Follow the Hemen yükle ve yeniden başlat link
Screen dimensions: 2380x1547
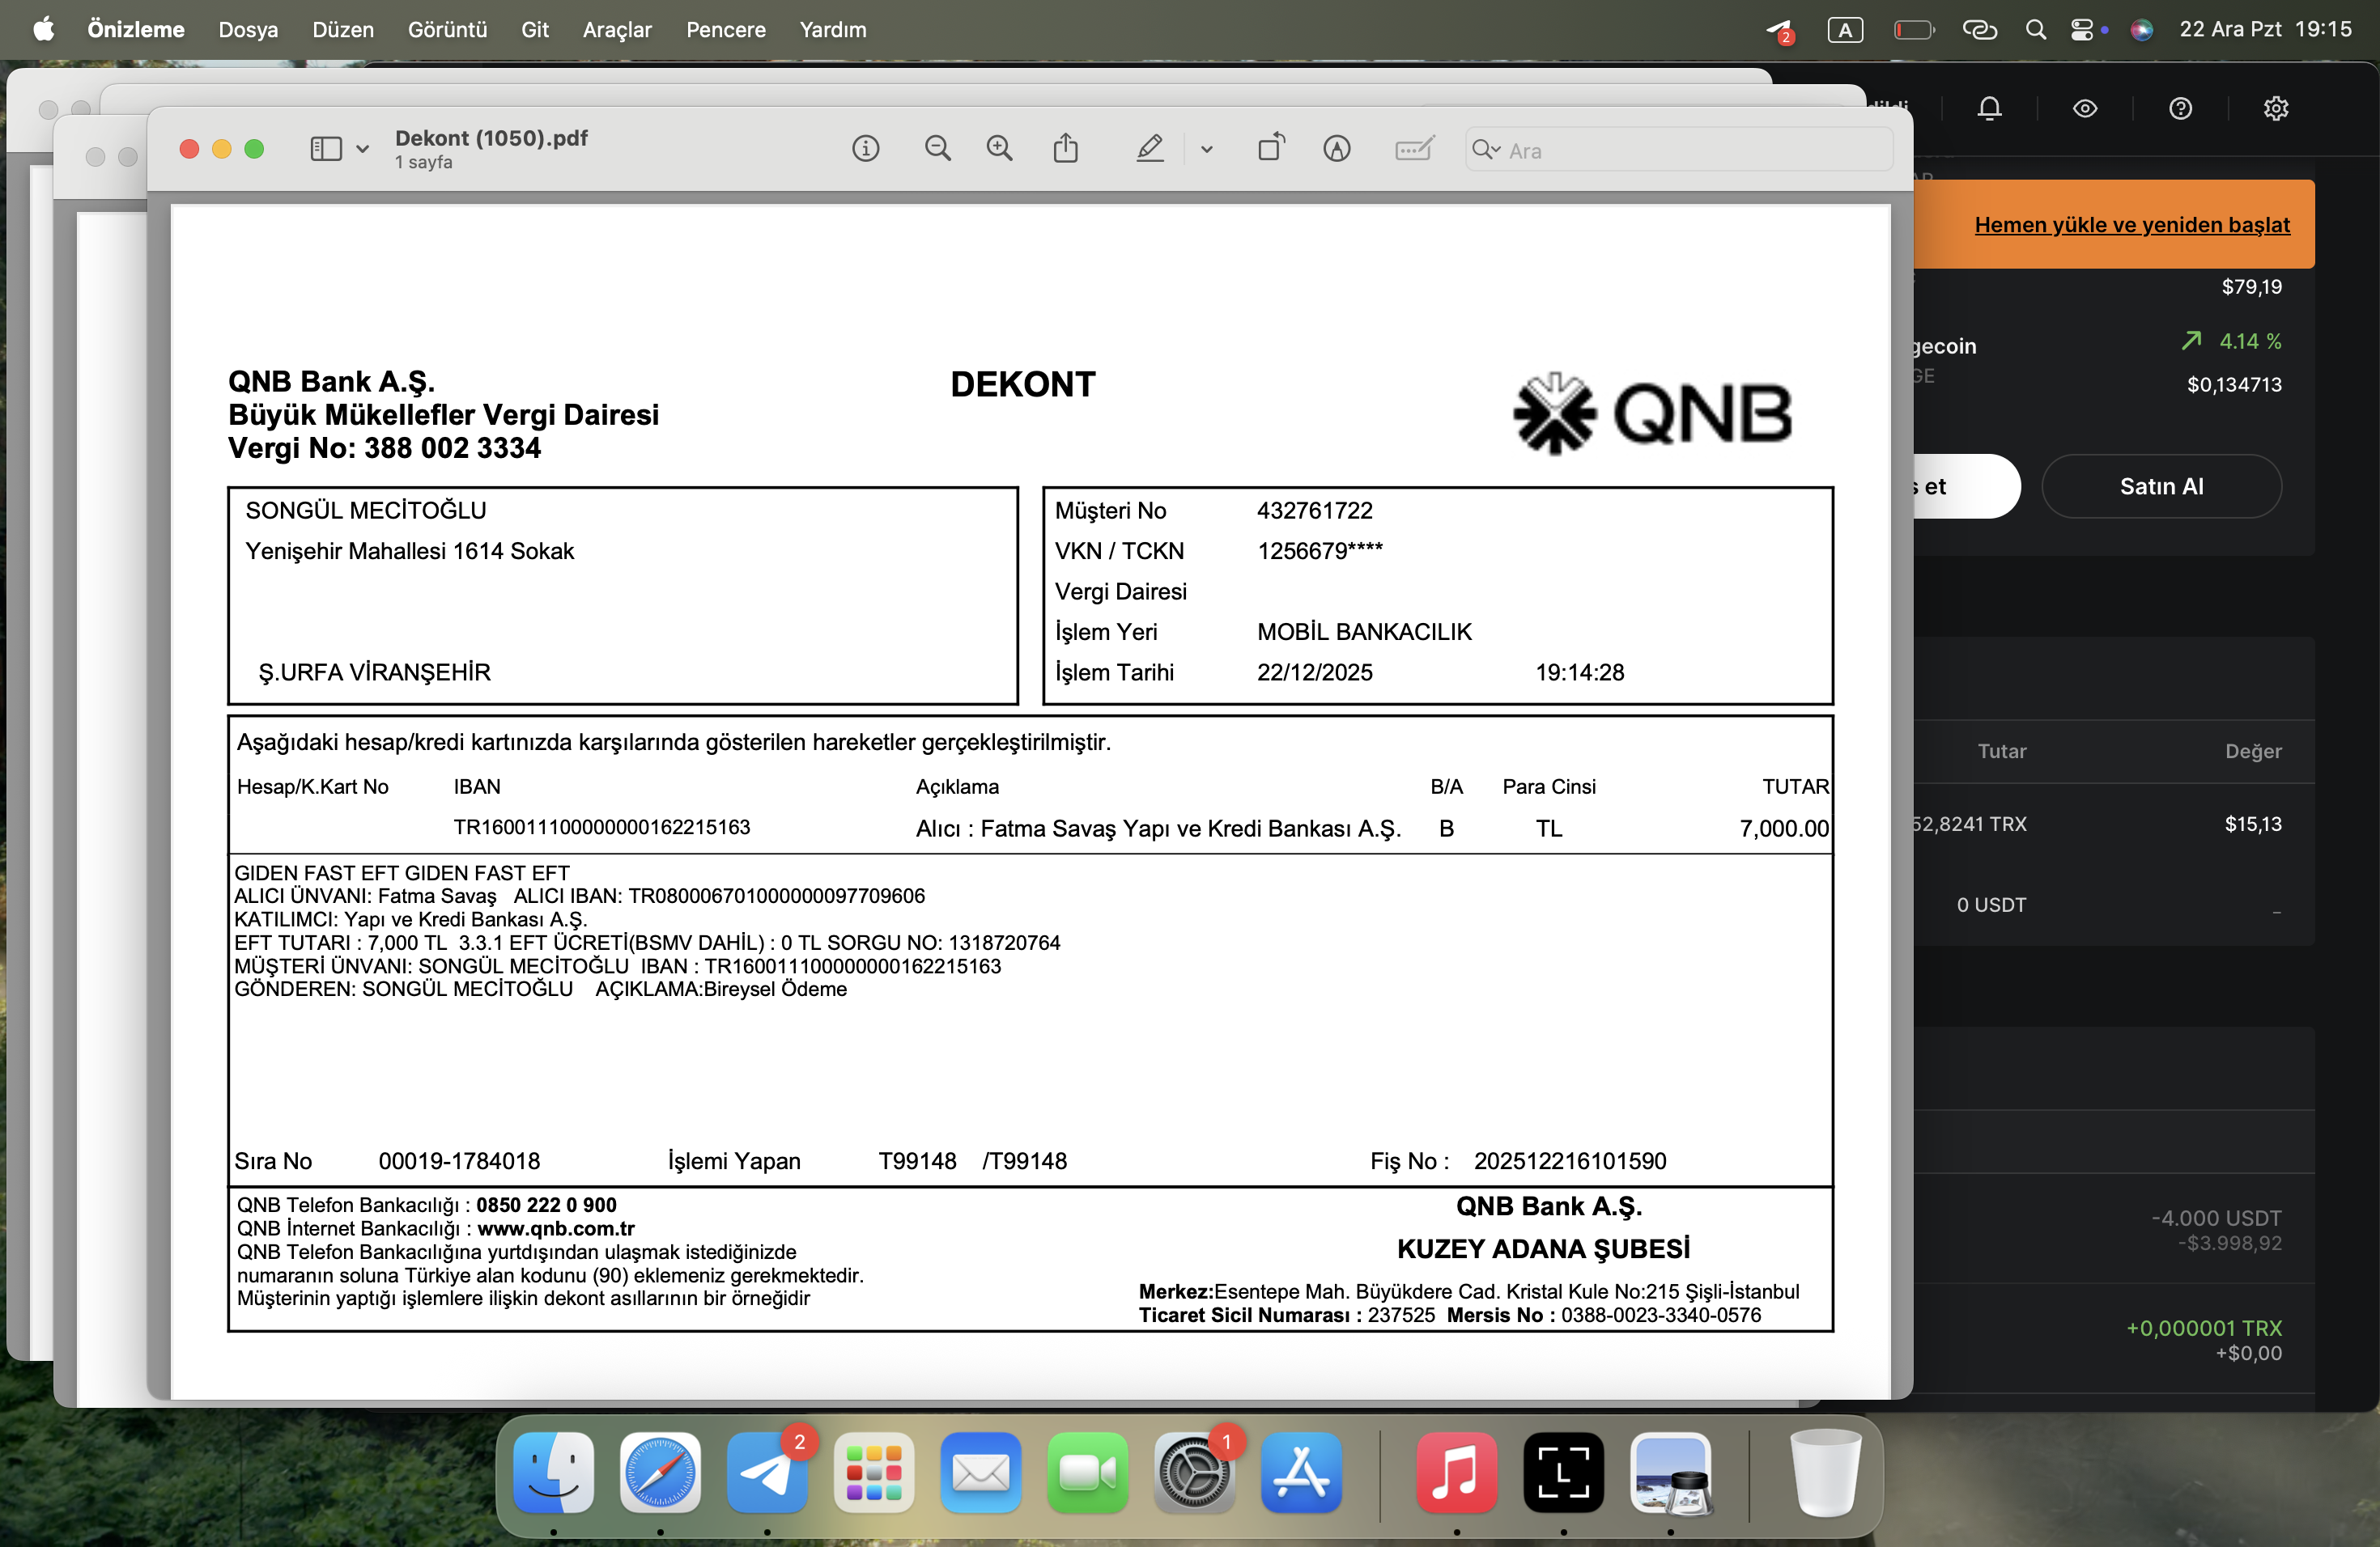pos(2131,225)
